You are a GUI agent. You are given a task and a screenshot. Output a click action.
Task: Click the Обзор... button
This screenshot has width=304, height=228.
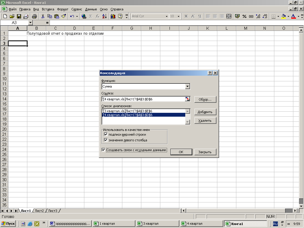[x=205, y=99]
